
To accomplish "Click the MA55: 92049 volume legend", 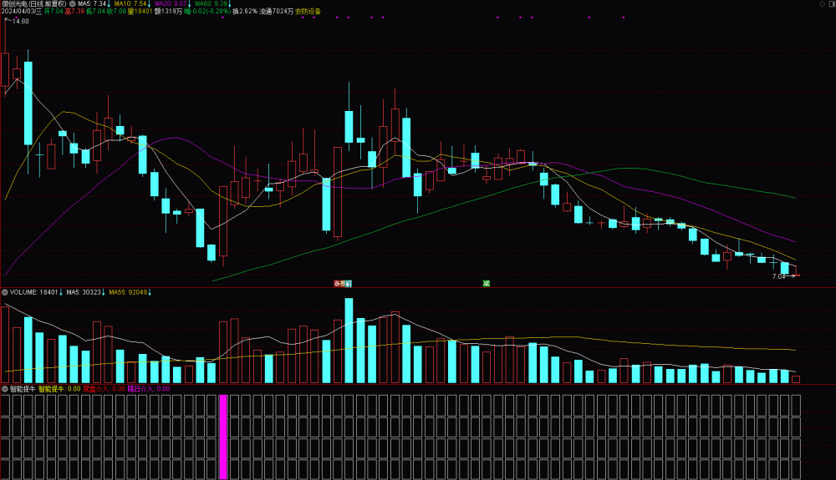I will 128,292.
